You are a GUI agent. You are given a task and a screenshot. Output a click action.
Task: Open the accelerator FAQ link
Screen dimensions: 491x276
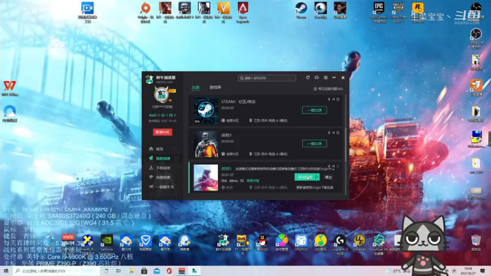click(x=328, y=89)
